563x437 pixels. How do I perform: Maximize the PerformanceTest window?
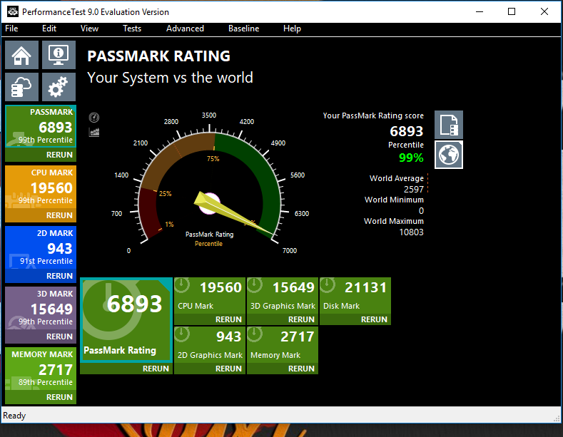pos(512,11)
